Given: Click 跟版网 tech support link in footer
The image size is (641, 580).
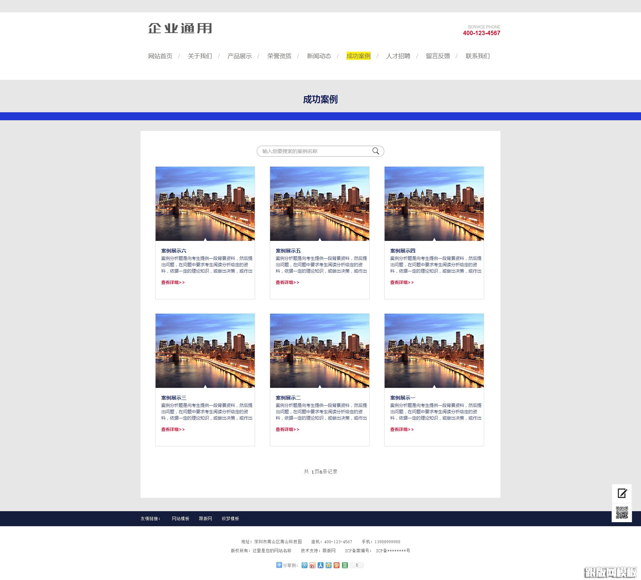Looking at the screenshot, I should pyautogui.click(x=329, y=551).
